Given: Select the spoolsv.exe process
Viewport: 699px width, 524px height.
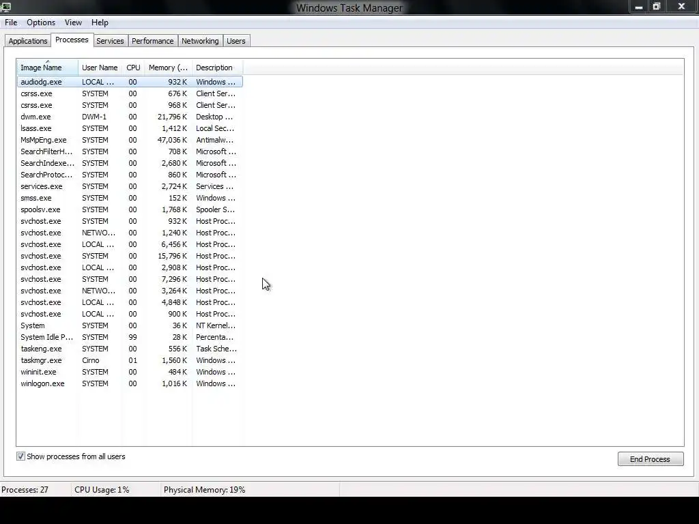Looking at the screenshot, I should (130, 209).
